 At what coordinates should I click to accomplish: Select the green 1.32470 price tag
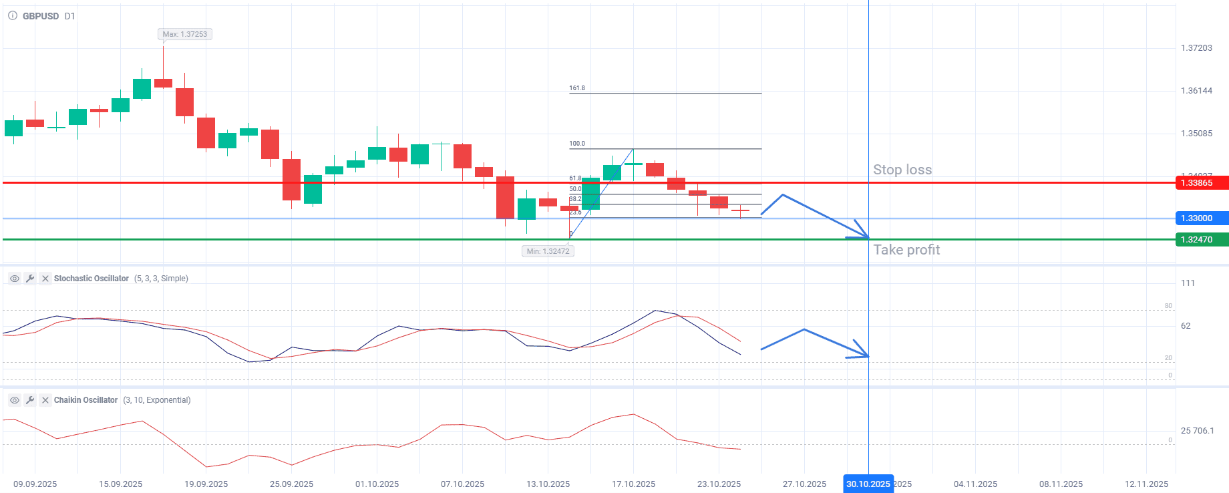click(1201, 240)
